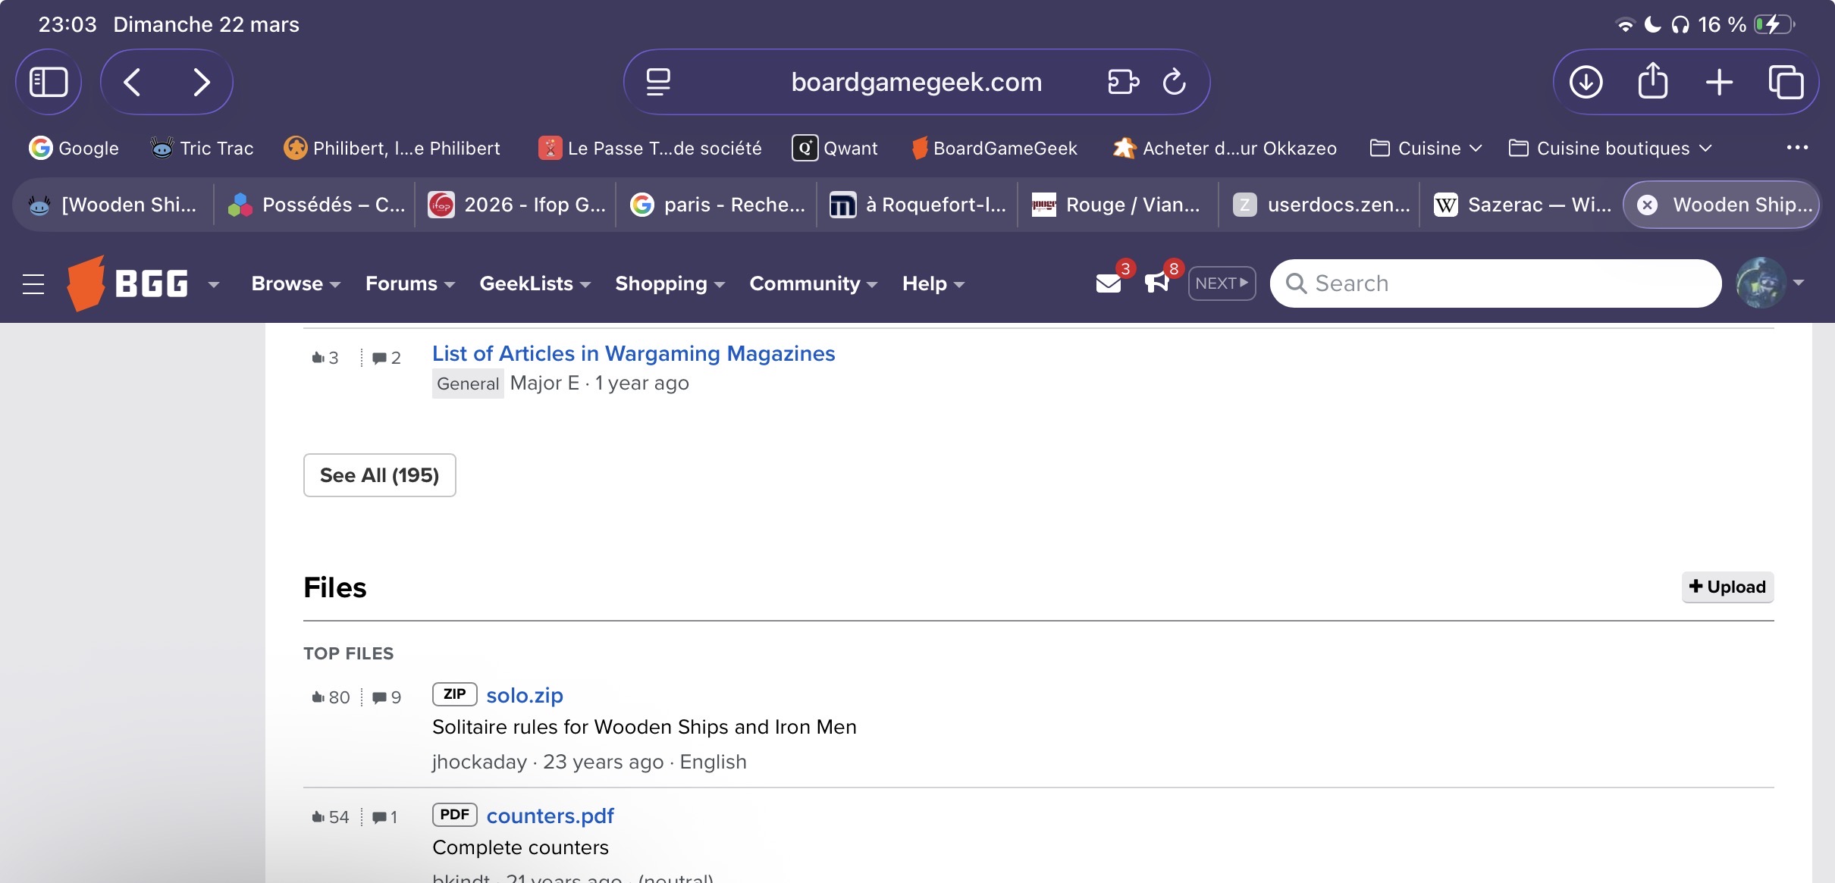This screenshot has width=1835, height=883.
Task: Click the BGG hamburger menu icon
Action: 33,284
